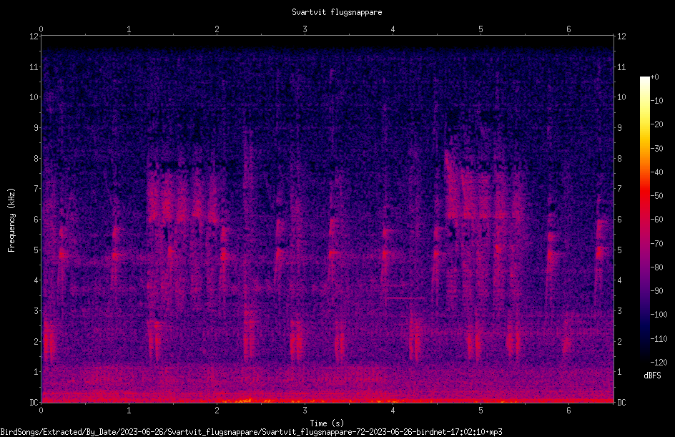Click the '+0' value on the color scale
This screenshot has height=437, width=675.
click(x=654, y=77)
